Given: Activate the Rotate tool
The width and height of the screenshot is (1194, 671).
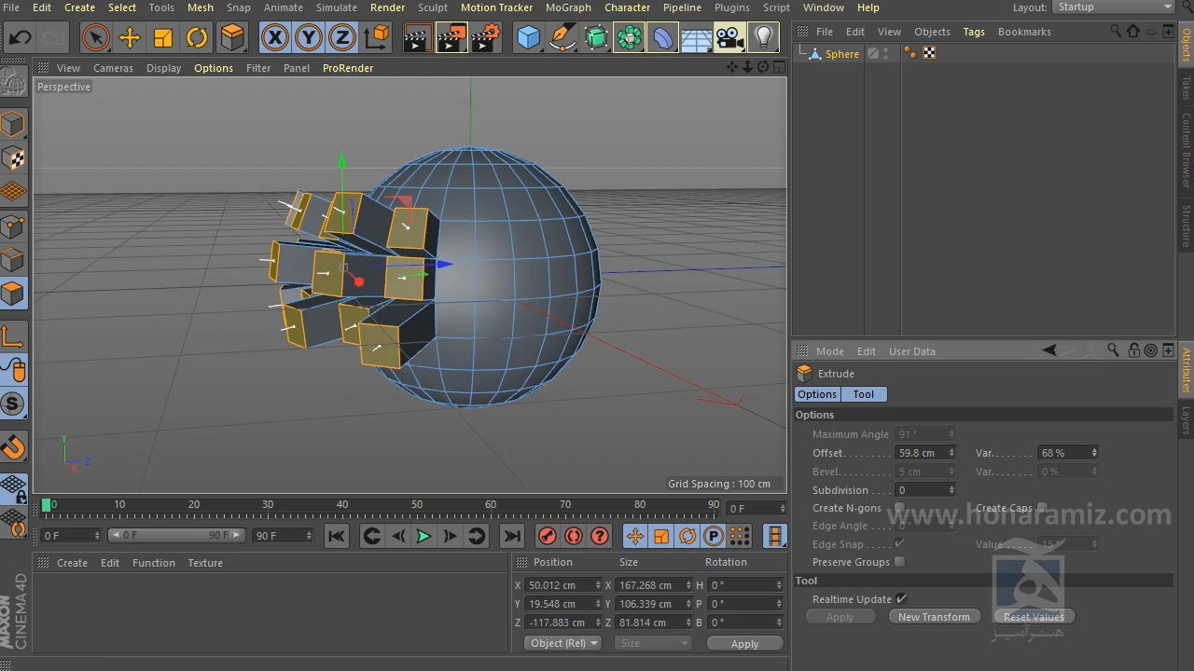Looking at the screenshot, I should pyautogui.click(x=197, y=38).
